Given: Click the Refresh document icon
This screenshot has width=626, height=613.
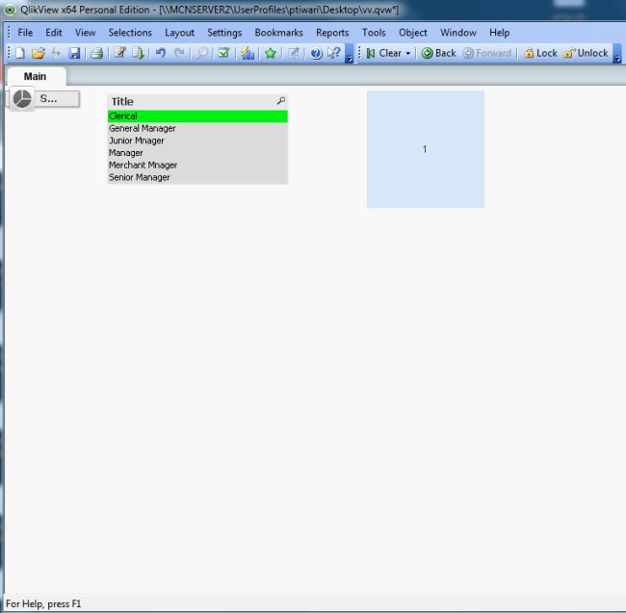Looking at the screenshot, I should [56, 53].
